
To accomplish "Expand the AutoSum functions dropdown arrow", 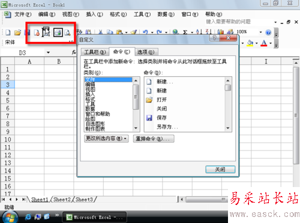I will pos(192,32).
